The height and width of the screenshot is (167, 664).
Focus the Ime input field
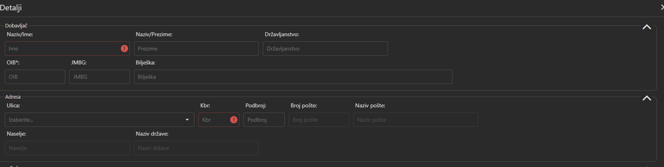62,49
